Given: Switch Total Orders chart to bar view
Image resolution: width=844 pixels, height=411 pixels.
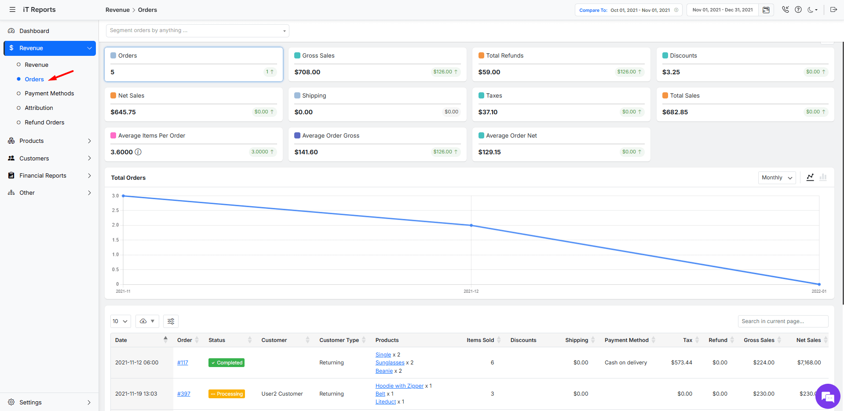Looking at the screenshot, I should pos(823,177).
